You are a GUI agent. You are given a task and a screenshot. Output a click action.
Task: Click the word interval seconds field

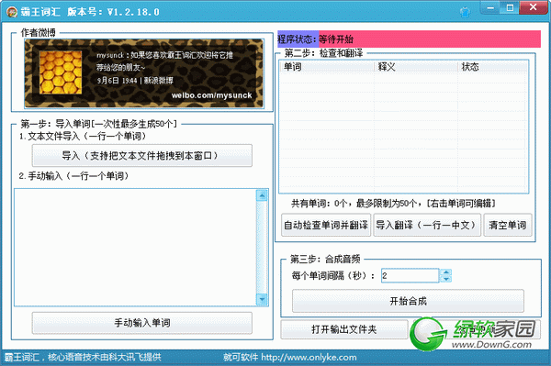(410, 276)
